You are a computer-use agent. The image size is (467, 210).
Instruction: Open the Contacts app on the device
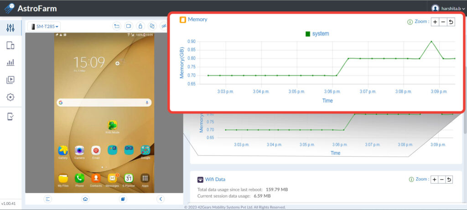(96, 180)
